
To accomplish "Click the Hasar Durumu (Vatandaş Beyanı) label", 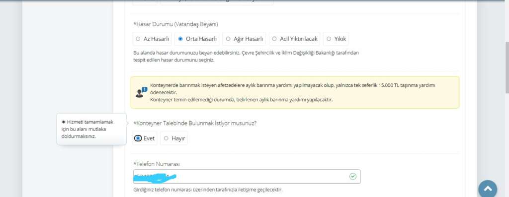I will point(175,24).
